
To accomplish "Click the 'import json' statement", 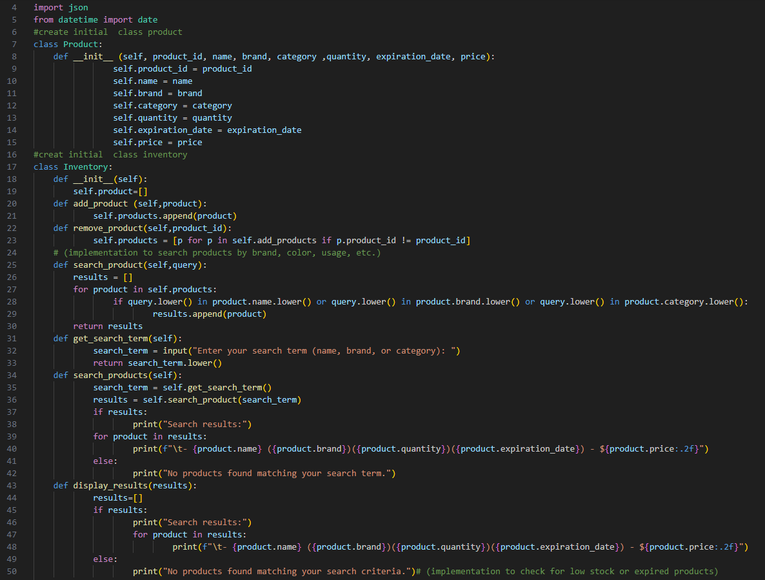I will coord(61,7).
